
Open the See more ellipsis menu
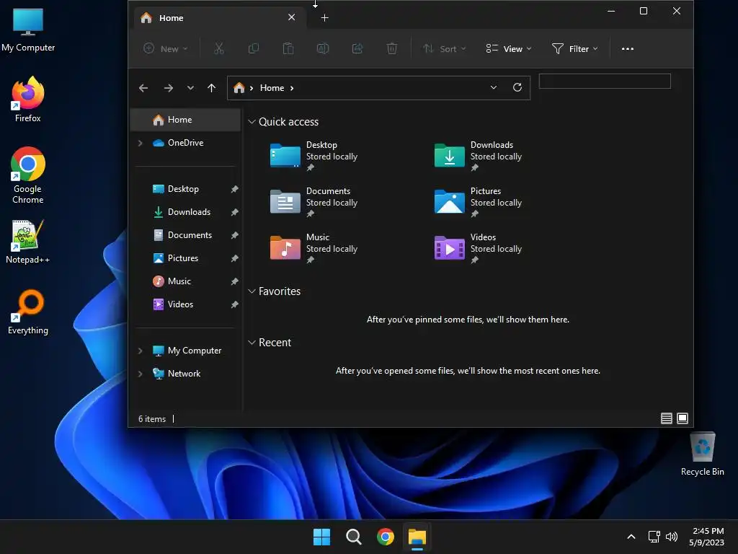point(628,48)
